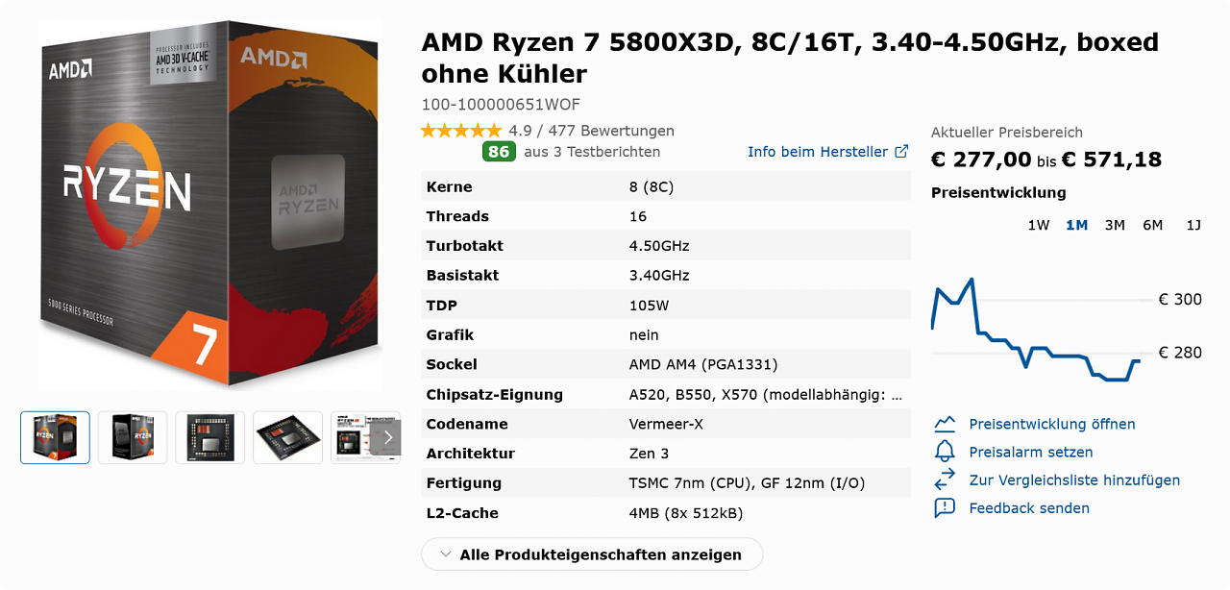
Task: Click the price trend chart icon
Action: (x=946, y=424)
